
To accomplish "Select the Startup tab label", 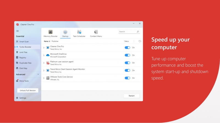I will (x=65, y=36).
